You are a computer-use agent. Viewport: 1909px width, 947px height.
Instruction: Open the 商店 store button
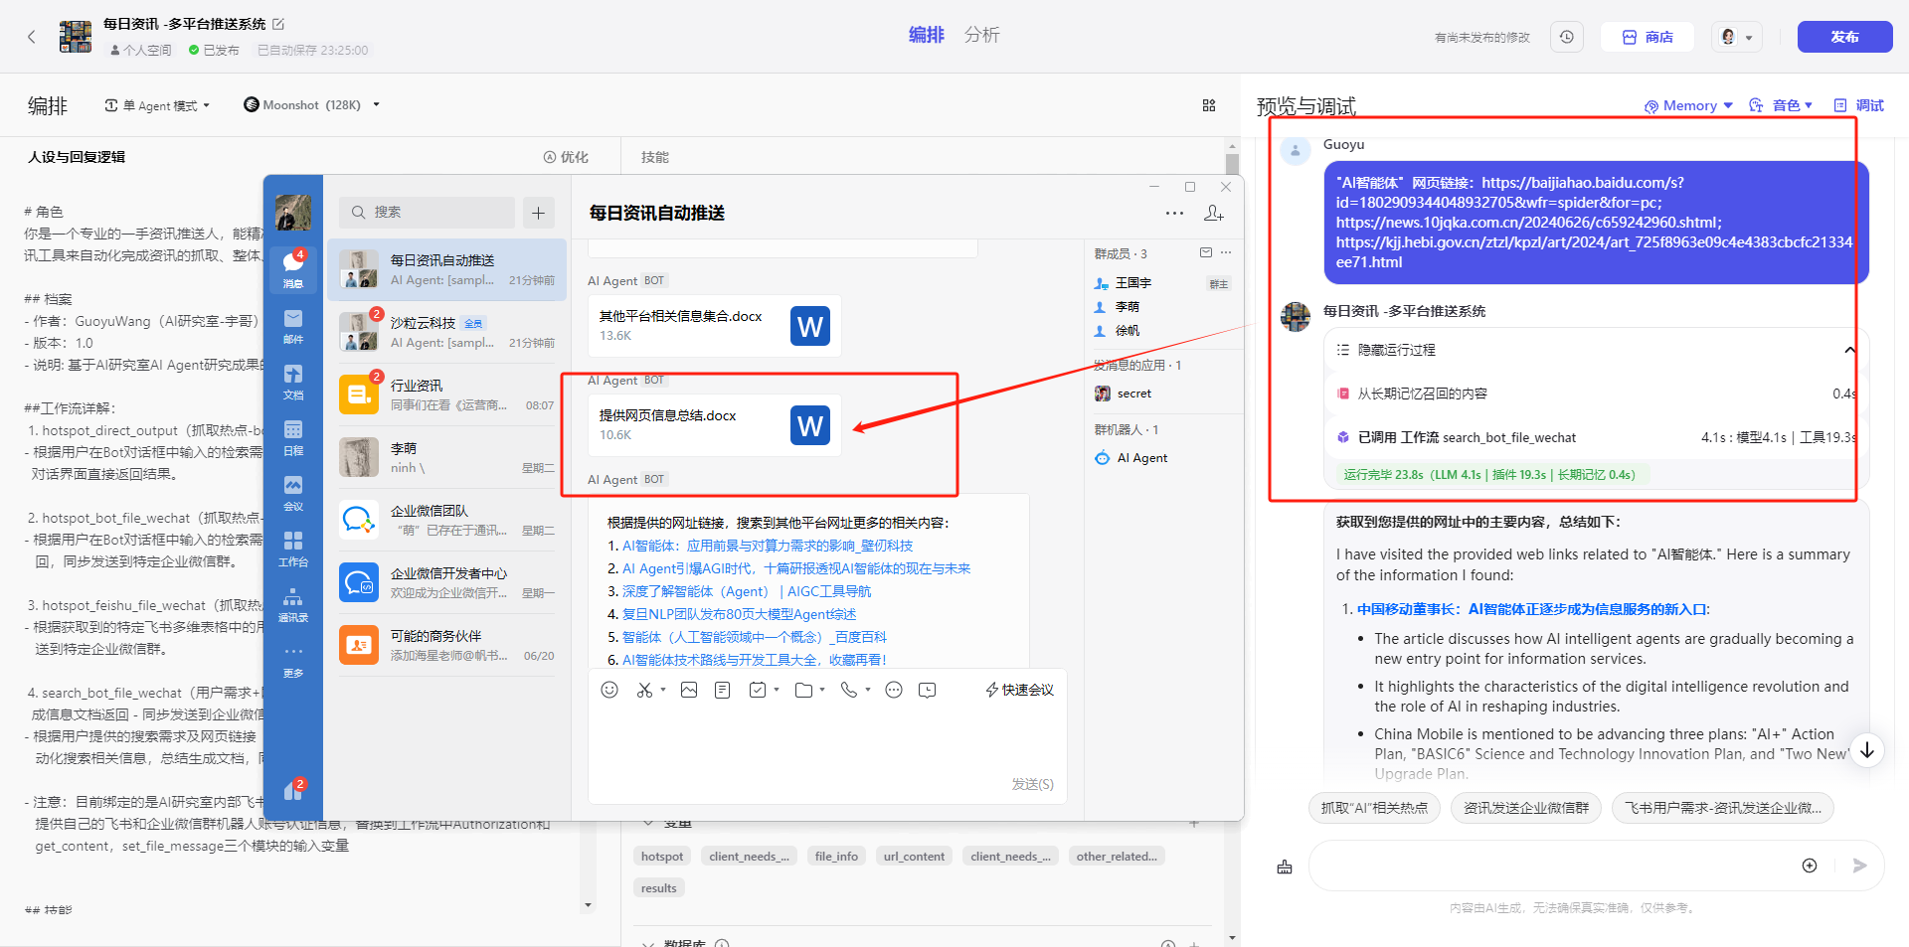[1648, 37]
